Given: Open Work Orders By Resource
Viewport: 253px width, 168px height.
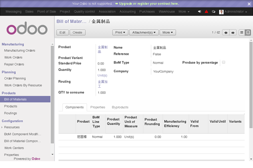Looking at the screenshot, I should click(23, 86).
